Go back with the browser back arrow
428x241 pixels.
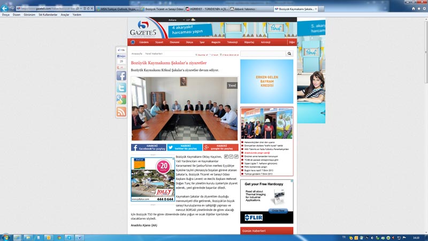coord(4,9)
